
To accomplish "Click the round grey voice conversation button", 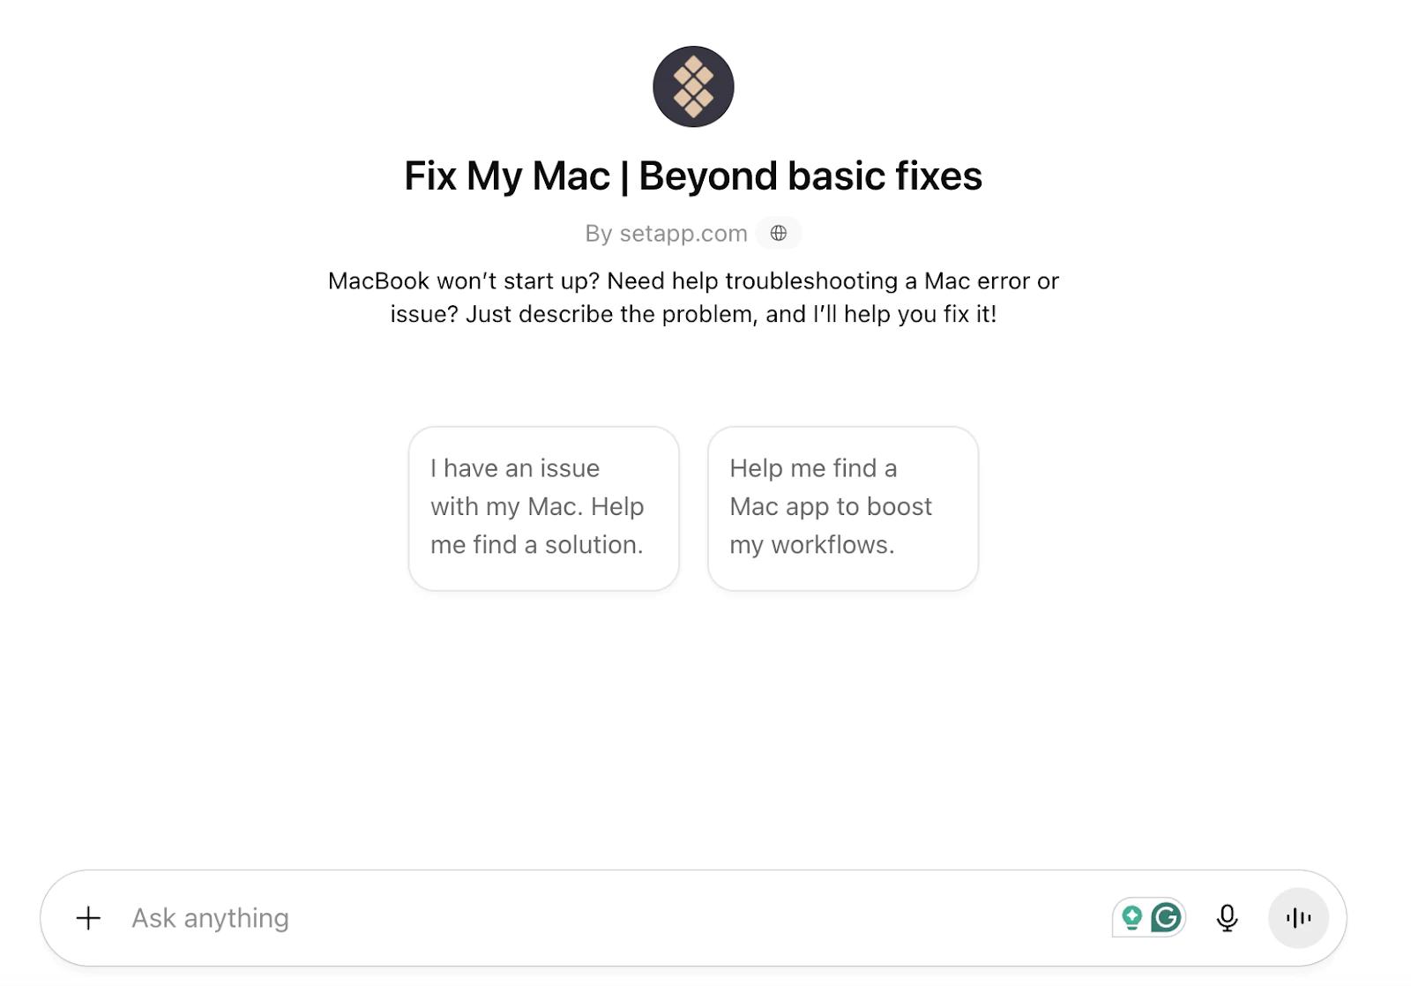I will 1298,918.
